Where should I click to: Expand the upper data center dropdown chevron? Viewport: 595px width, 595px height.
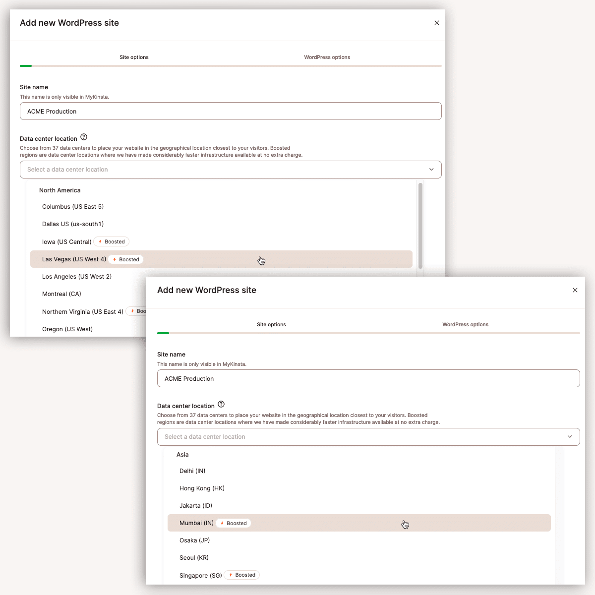coord(431,170)
